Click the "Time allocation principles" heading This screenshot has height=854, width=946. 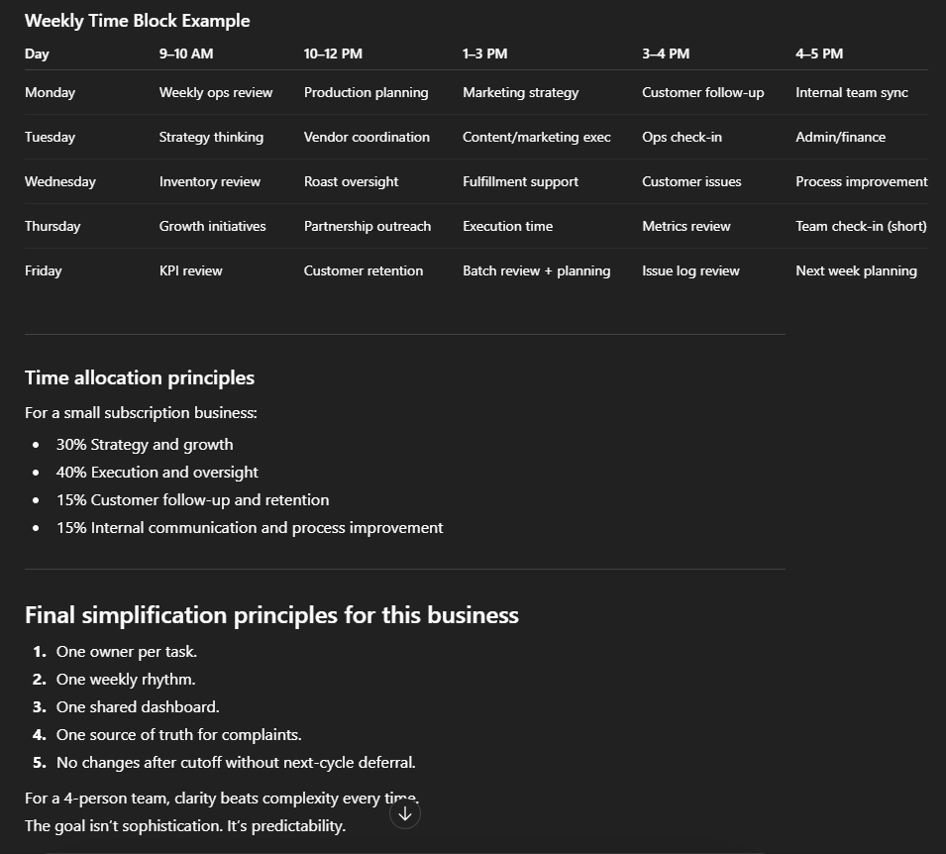[x=140, y=377]
